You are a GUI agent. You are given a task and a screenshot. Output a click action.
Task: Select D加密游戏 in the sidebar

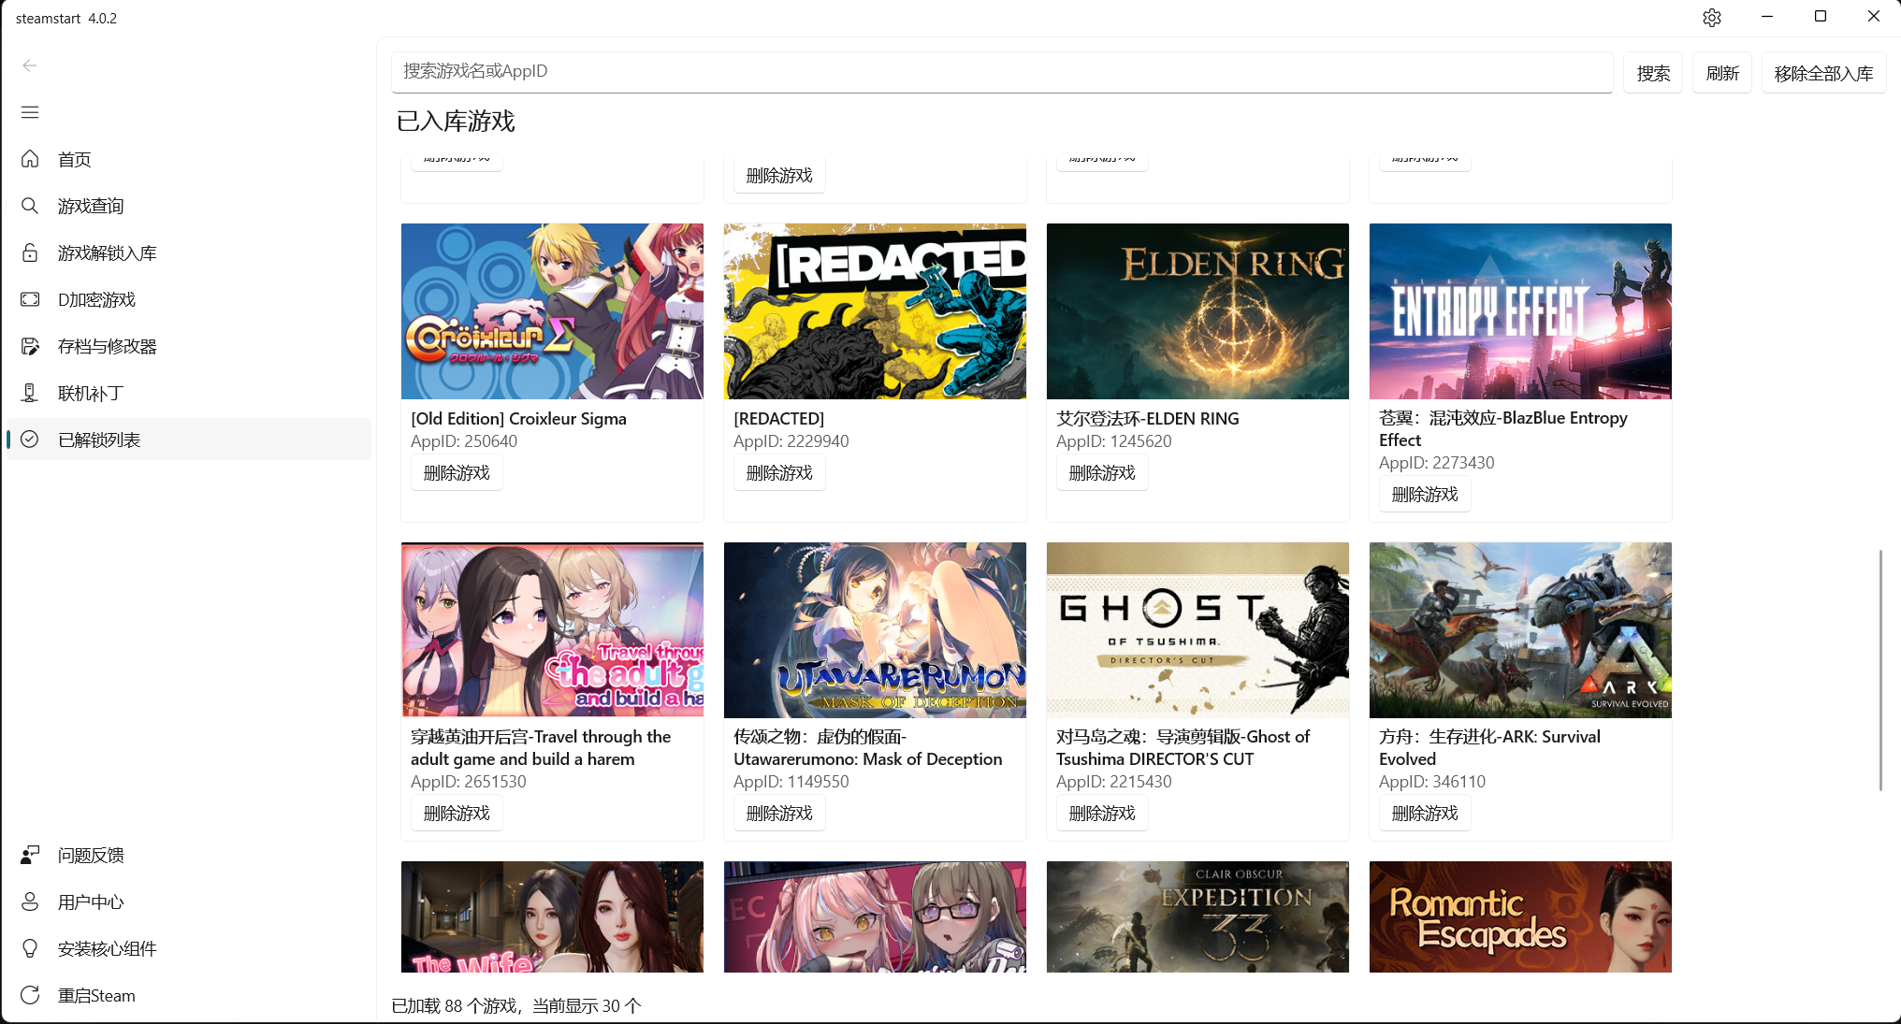point(189,299)
